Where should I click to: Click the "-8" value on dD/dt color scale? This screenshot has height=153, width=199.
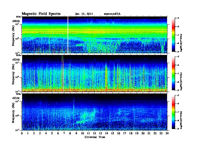tap(178, 82)
